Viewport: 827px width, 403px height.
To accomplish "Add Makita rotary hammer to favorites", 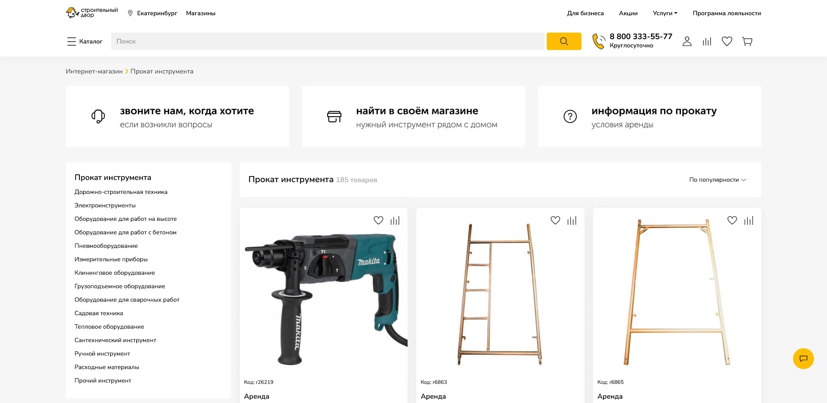I will click(x=379, y=220).
